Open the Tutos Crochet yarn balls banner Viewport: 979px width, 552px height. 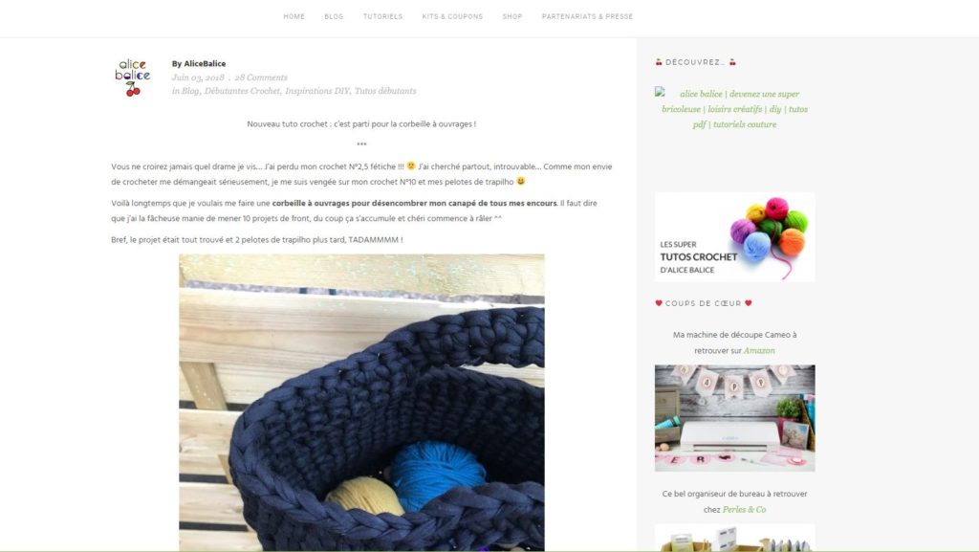[734, 236]
